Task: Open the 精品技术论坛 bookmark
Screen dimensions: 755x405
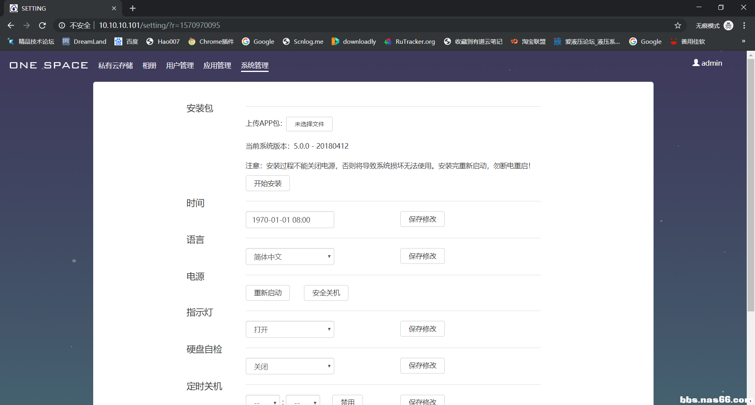Action: tap(31, 42)
